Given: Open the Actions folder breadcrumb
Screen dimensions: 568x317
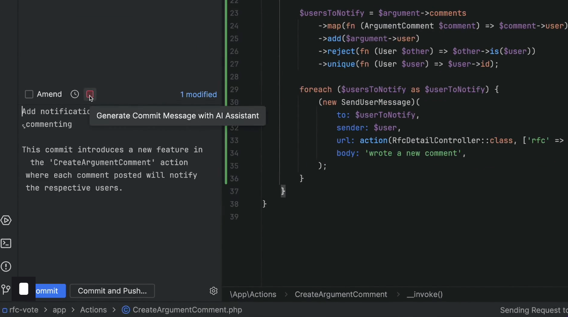Looking at the screenshot, I should (93, 310).
